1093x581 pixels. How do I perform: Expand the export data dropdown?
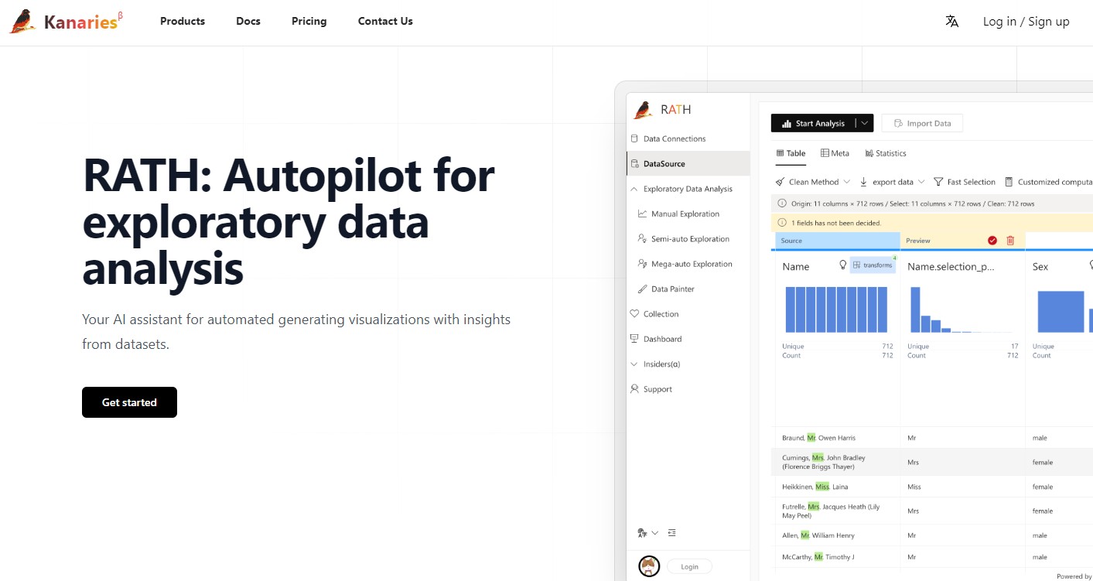click(921, 182)
